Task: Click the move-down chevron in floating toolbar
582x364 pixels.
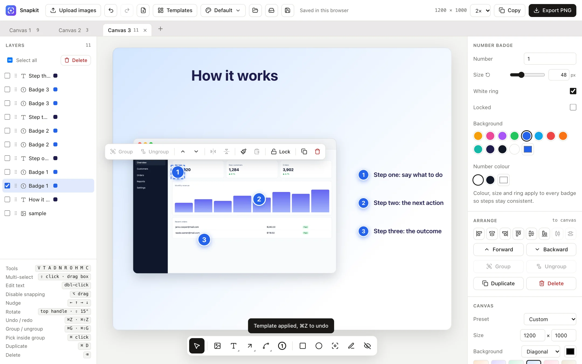Action: [x=196, y=152]
